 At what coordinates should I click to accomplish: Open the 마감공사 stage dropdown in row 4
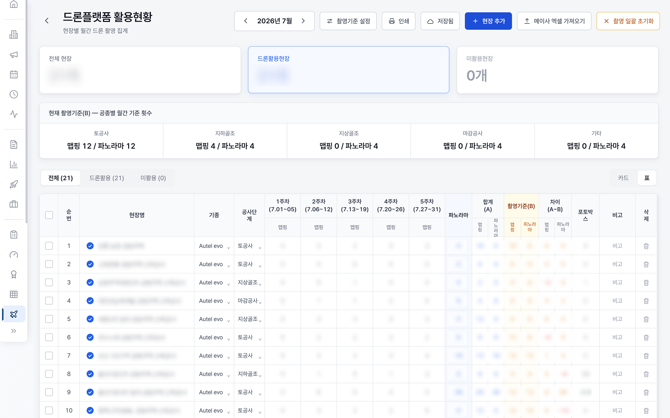pyautogui.click(x=249, y=301)
